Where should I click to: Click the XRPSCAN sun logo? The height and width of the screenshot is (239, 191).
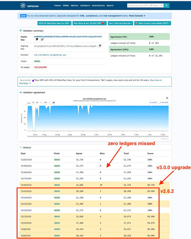pyautogui.click(x=23, y=5)
